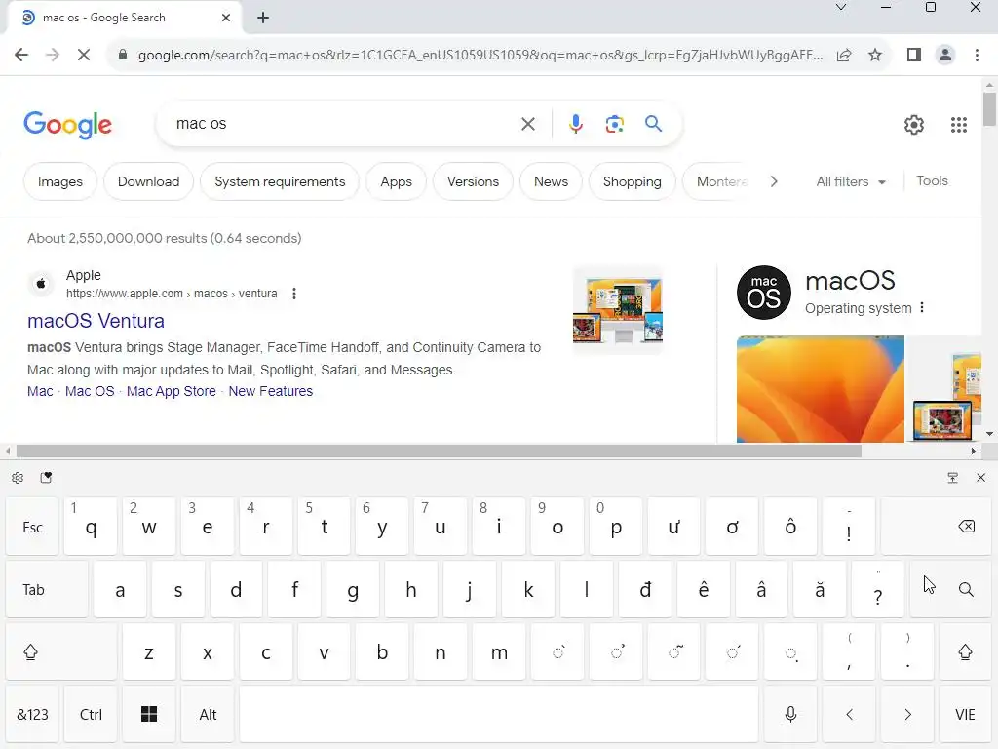Select the Images filter chip

[x=60, y=181]
